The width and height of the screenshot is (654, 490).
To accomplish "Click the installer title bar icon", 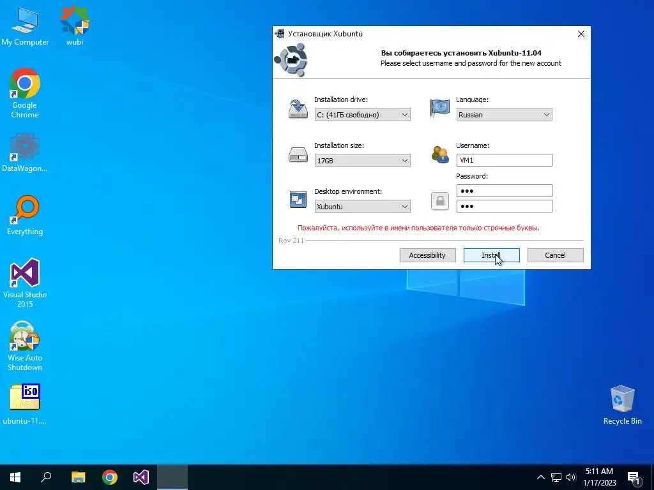I will (280, 34).
